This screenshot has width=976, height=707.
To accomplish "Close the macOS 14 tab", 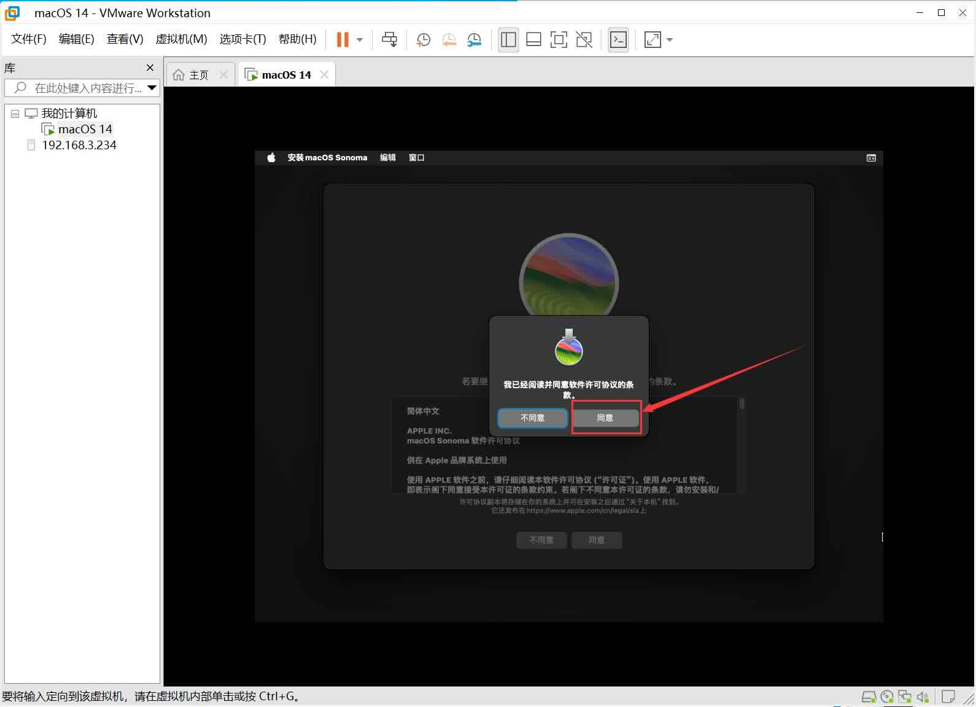I will tap(324, 75).
